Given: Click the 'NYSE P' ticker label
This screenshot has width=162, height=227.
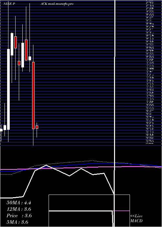Looking at the screenshot, I should click(x=9, y=4).
